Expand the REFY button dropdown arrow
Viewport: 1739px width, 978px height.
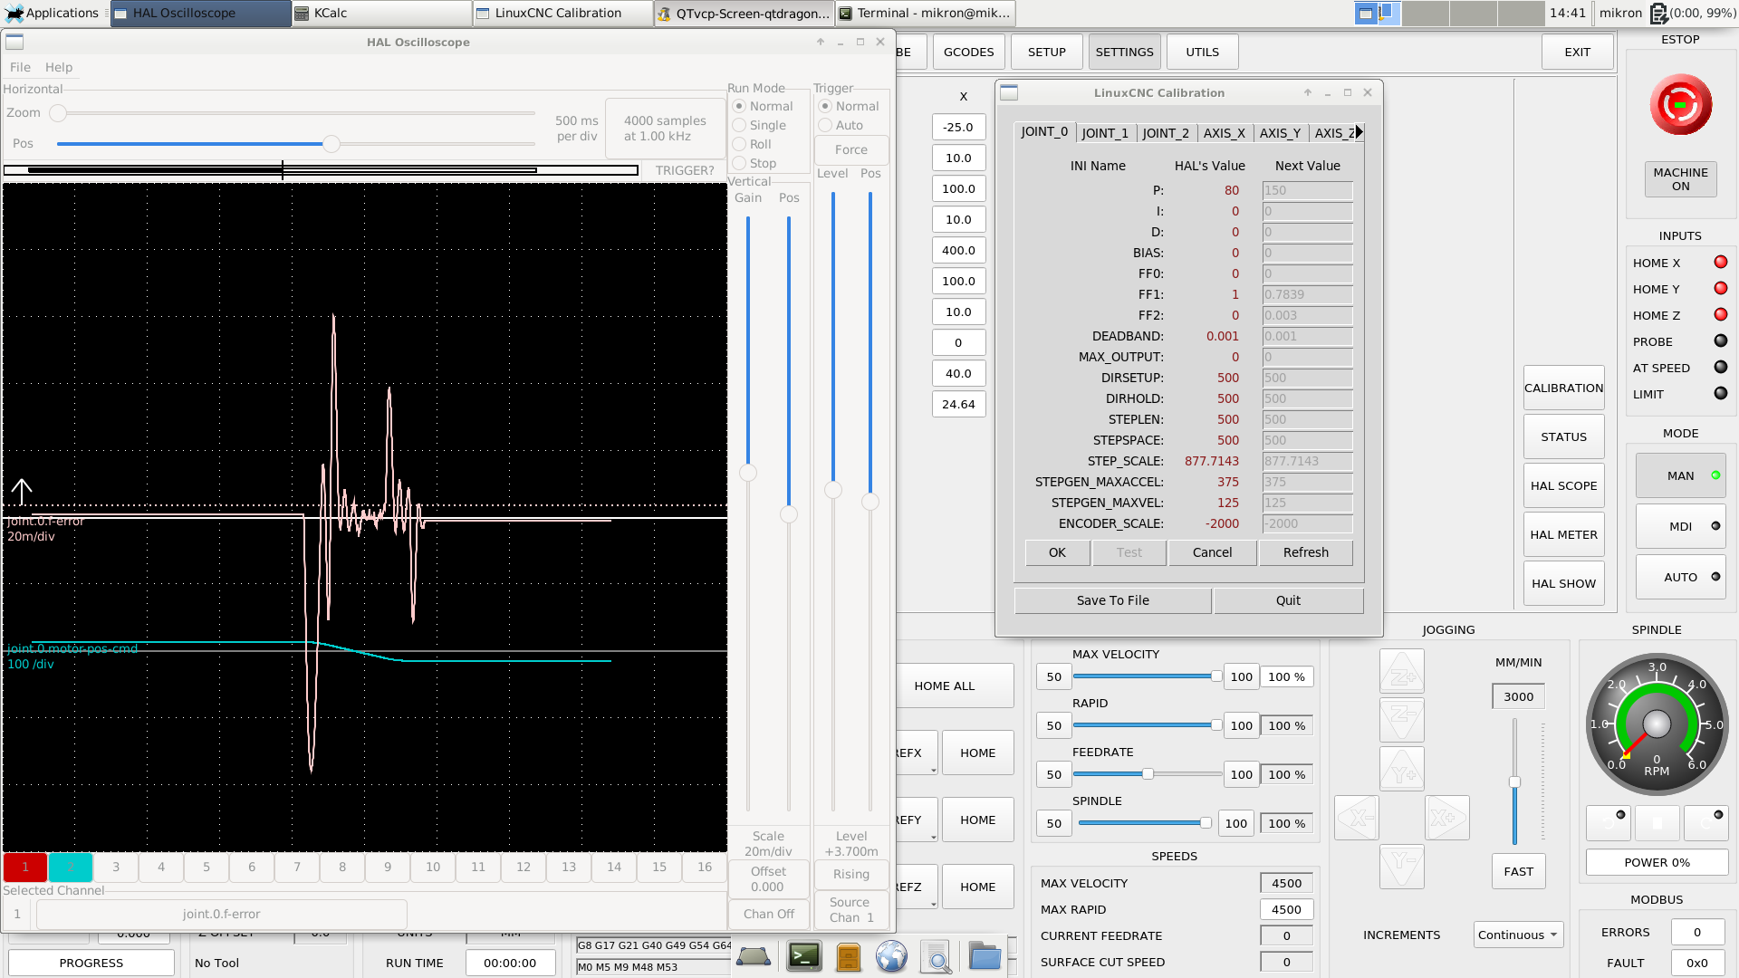(x=933, y=837)
